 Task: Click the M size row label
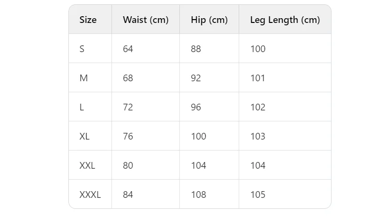click(x=83, y=78)
